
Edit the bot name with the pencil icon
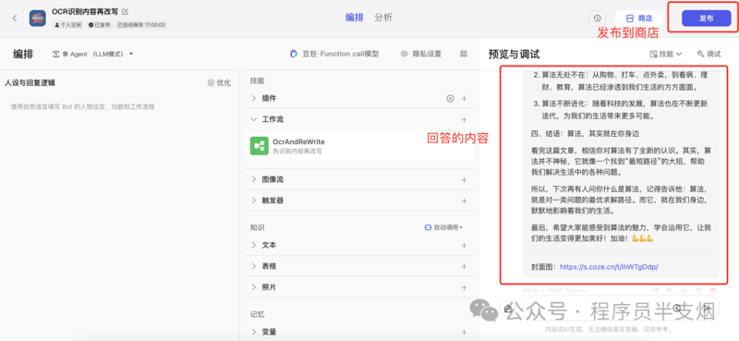point(125,11)
